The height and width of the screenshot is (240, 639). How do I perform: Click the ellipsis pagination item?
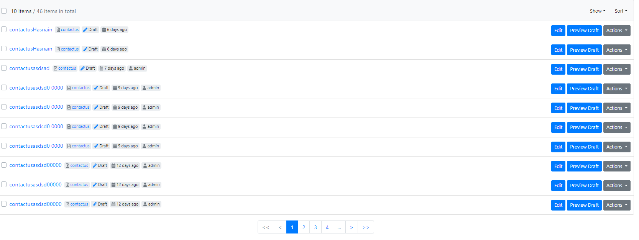point(339,227)
